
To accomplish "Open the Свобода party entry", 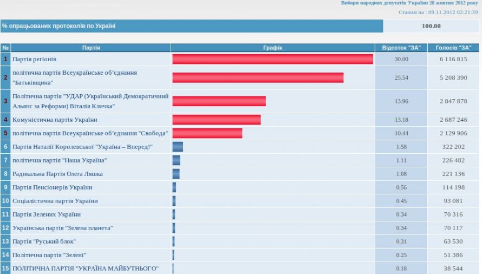I will (x=90, y=133).
